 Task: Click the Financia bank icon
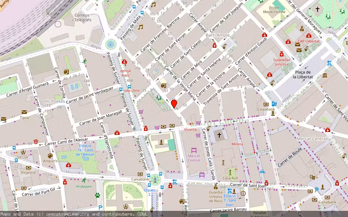pyautogui.click(x=28, y=167)
